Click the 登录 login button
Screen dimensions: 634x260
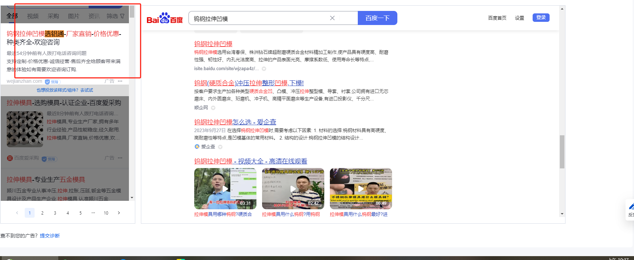(541, 18)
